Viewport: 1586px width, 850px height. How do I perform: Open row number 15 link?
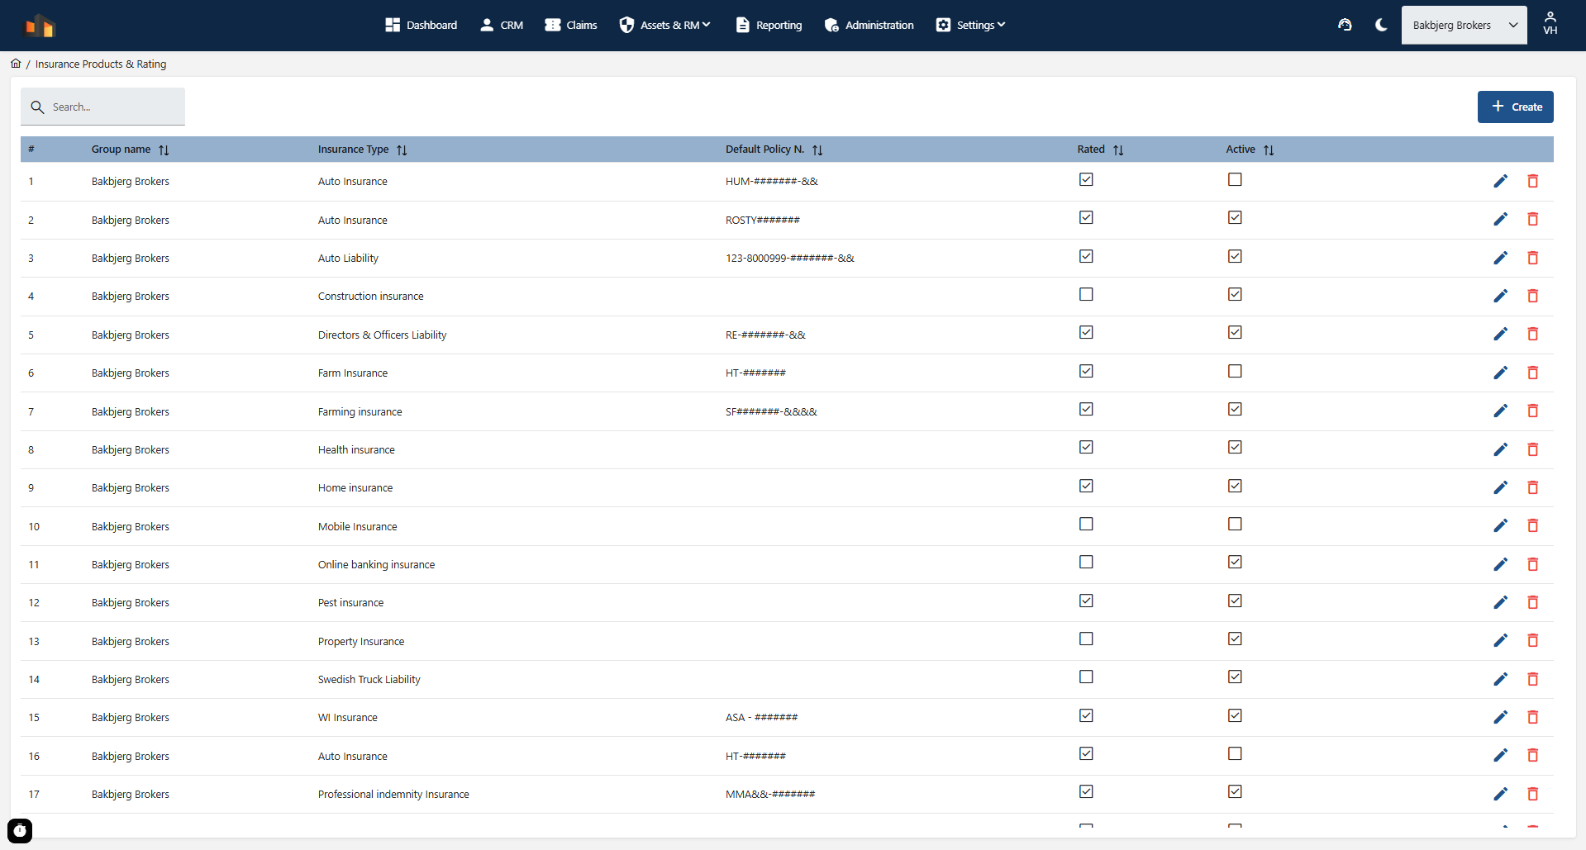point(34,717)
